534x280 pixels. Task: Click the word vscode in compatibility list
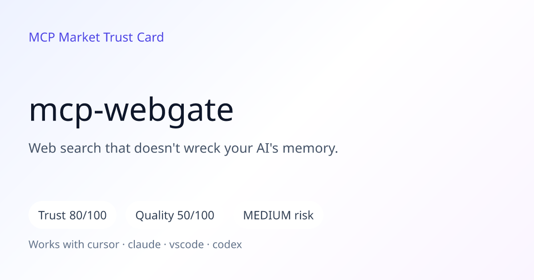click(x=186, y=244)
